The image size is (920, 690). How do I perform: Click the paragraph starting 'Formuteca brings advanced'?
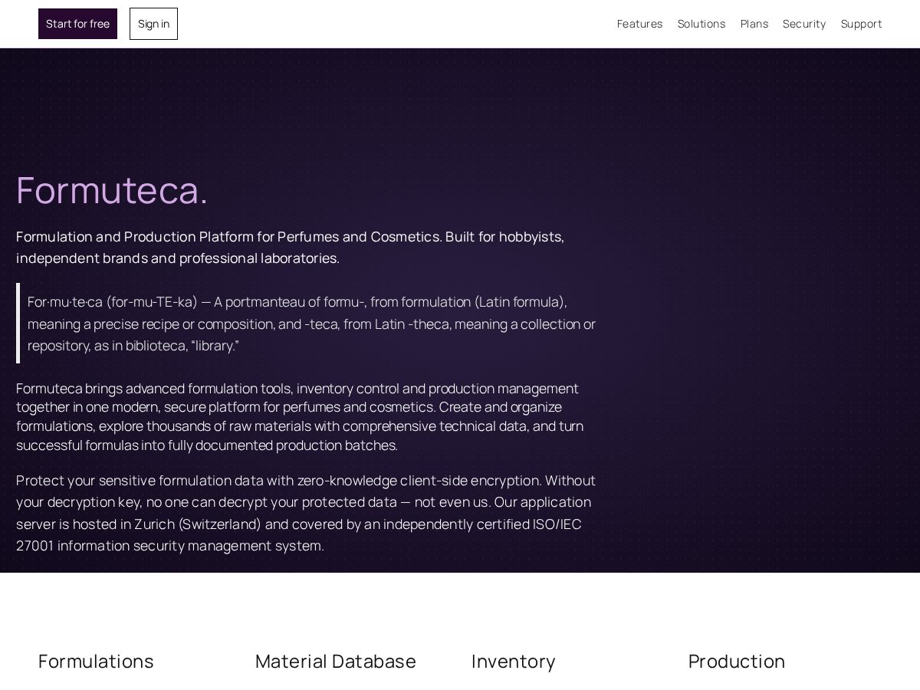[300, 416]
